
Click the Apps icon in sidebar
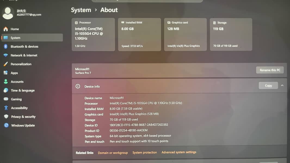(6, 73)
